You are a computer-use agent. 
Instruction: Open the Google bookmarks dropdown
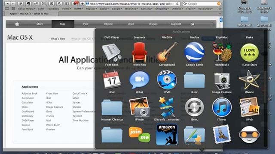117,9
